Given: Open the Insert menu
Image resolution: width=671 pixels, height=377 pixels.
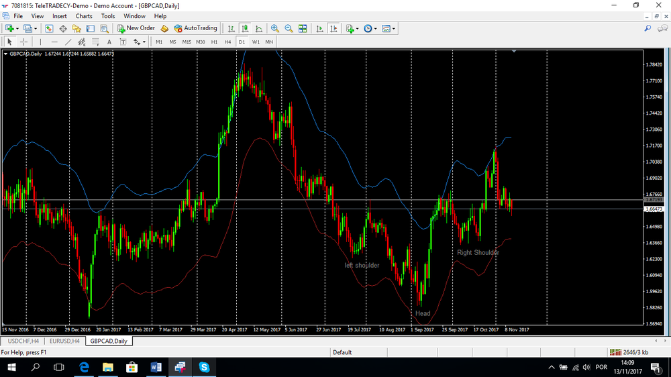Looking at the screenshot, I should point(60,16).
